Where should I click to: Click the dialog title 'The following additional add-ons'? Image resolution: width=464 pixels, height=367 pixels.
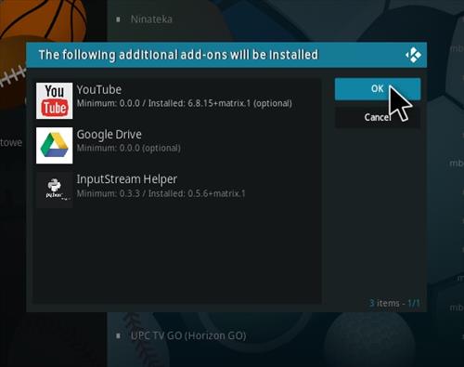pos(178,55)
